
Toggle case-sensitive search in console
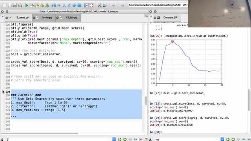pos(244,139)
